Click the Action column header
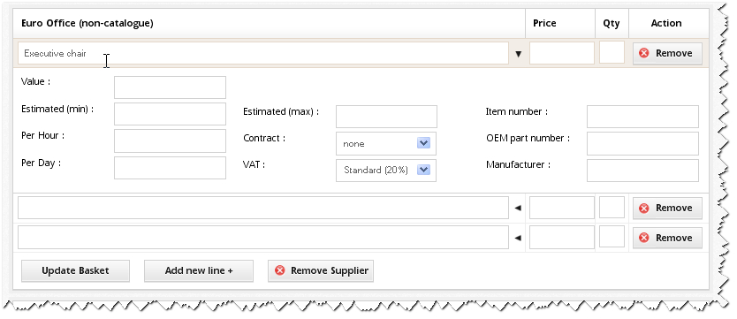Screen dimensions: 737x319 pyautogui.click(x=666, y=23)
